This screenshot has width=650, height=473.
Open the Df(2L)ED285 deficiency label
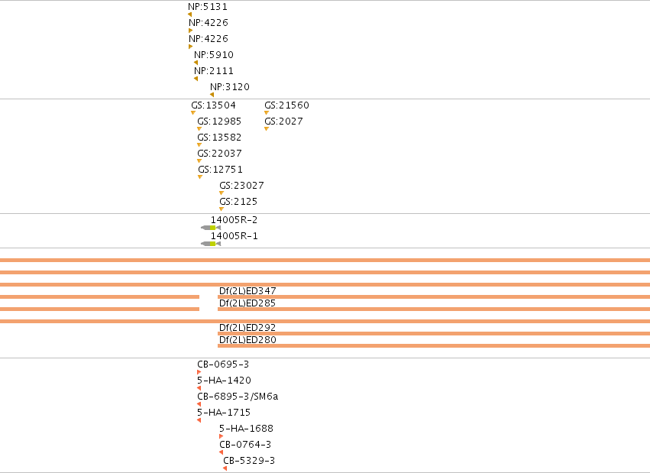click(247, 303)
